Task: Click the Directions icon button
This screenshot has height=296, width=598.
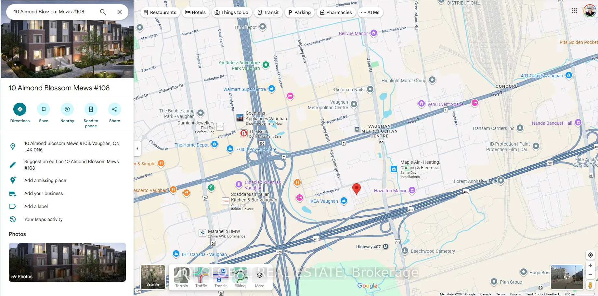Action: point(20,109)
